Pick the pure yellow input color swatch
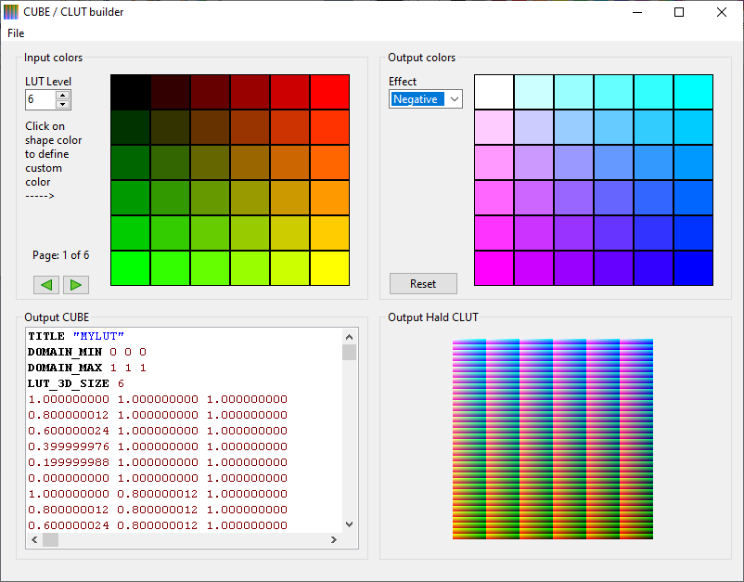The width and height of the screenshot is (744, 582). [330, 268]
